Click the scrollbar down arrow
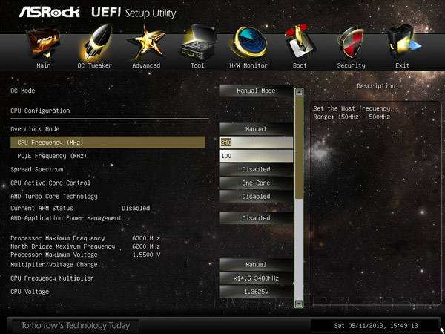The image size is (445, 334). click(299, 304)
